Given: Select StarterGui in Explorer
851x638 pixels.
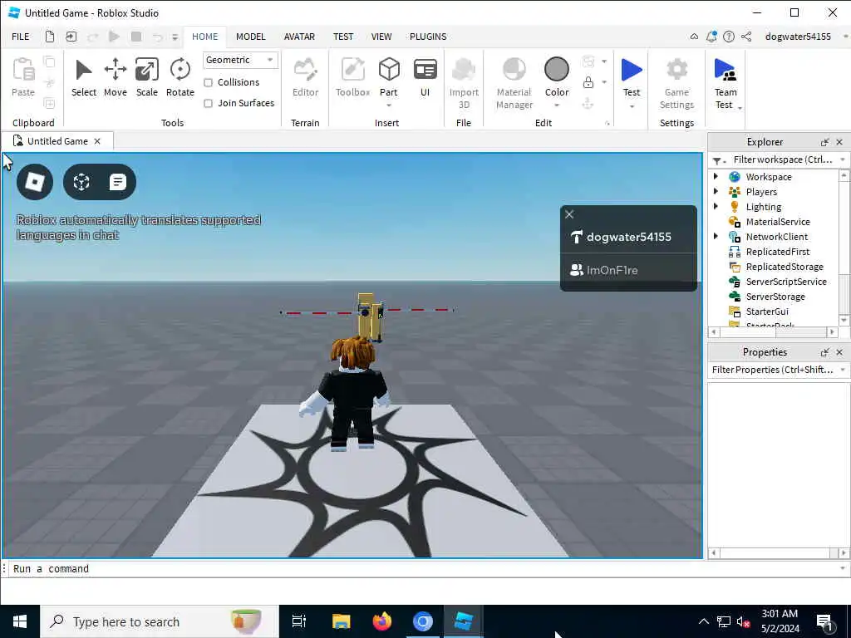Looking at the screenshot, I should tap(766, 312).
